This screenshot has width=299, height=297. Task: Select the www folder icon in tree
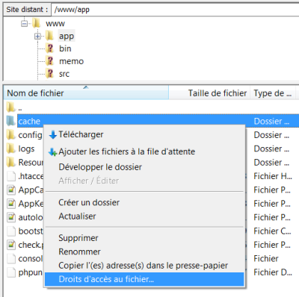pos(37,23)
